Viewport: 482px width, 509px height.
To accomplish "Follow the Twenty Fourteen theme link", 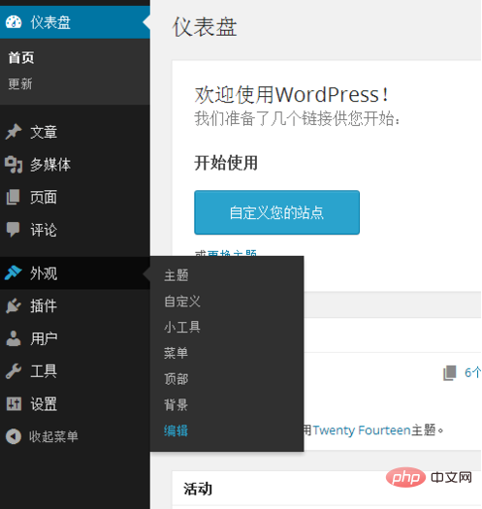I will coord(362,430).
